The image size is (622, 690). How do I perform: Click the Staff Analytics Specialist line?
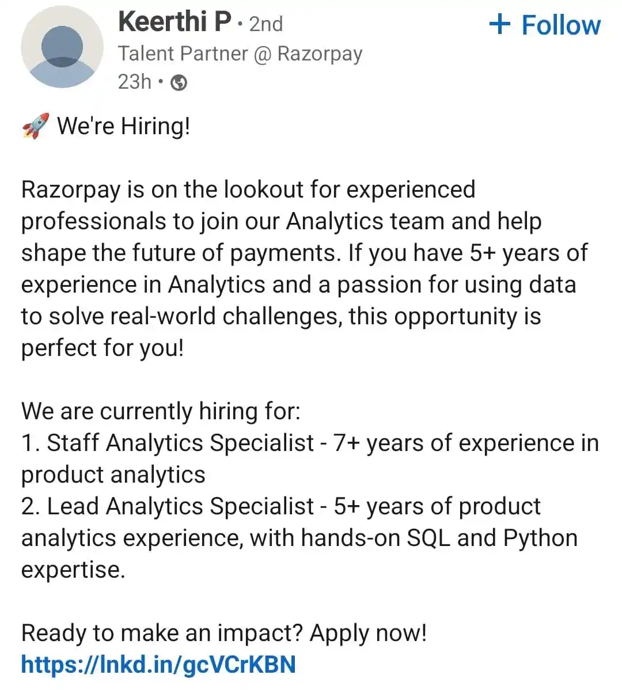click(310, 458)
